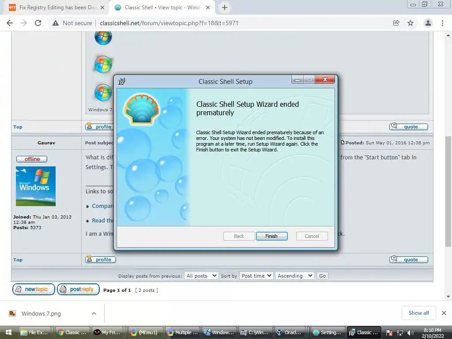The image size is (452, 339).
Task: Close the Classic Shell forum tab
Action: [208, 8]
